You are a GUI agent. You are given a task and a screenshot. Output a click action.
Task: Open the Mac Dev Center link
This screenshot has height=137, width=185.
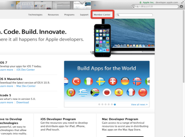tap(26, 86)
